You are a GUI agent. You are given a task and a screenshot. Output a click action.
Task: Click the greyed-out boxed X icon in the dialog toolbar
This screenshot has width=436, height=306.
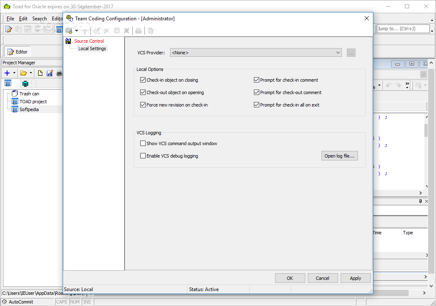[x=127, y=31]
